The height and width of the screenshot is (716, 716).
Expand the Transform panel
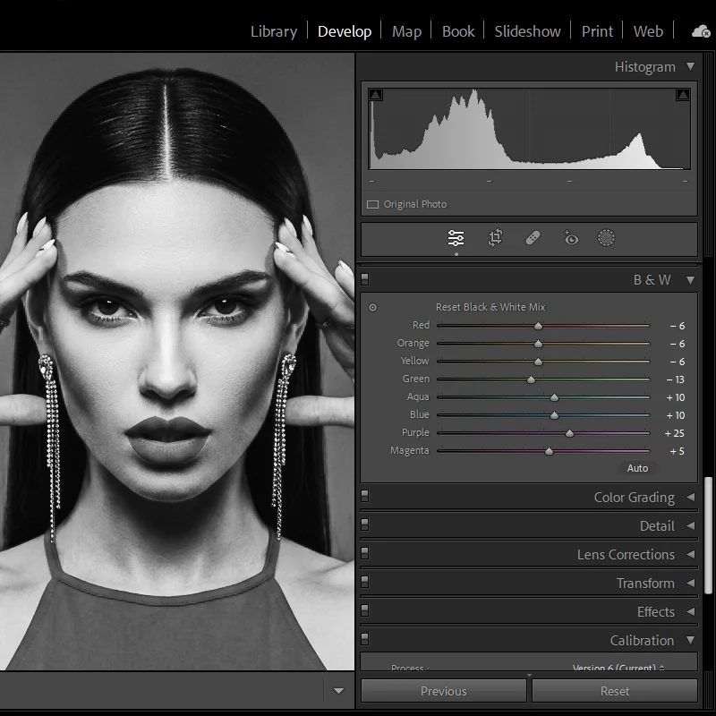click(690, 584)
